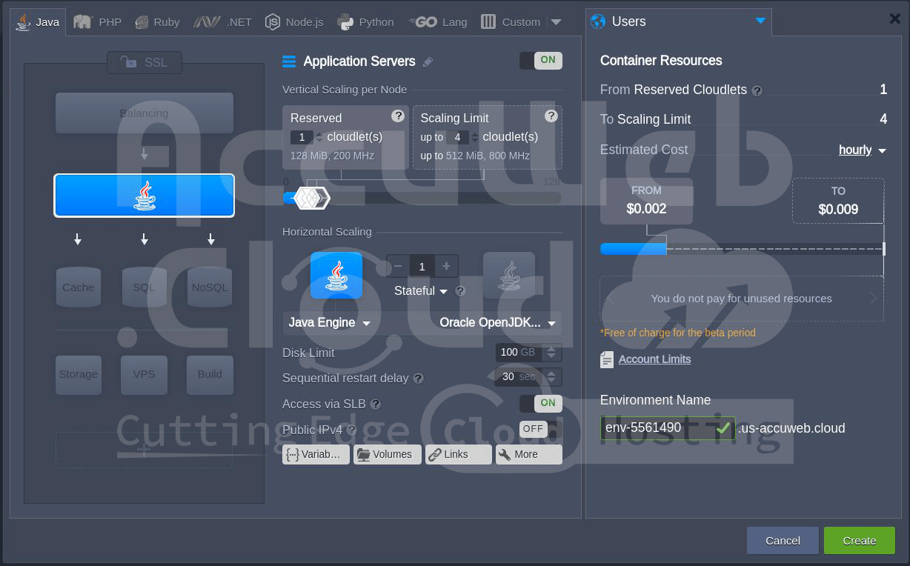
Task: Click the Disk Limit value field
Action: click(519, 353)
